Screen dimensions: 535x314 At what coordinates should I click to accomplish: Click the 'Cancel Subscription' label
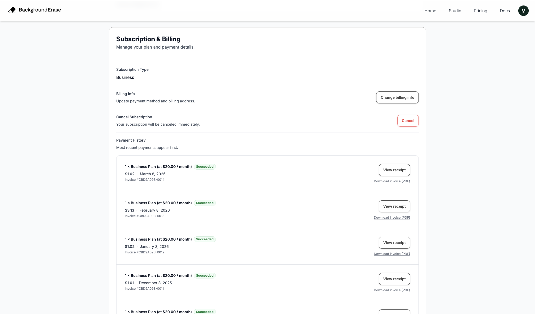(134, 117)
